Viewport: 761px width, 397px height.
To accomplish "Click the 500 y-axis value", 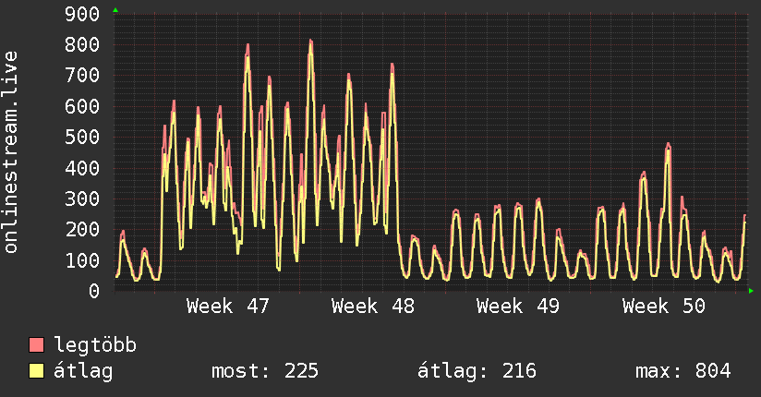I will 82,137.
